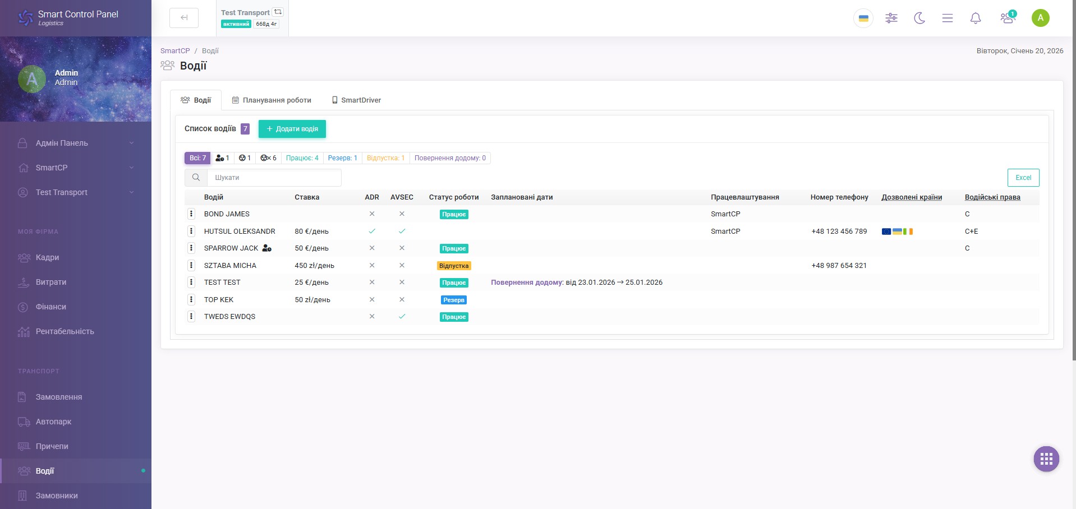The width and height of the screenshot is (1076, 509).
Task: Expand the Адмін Панель sidebar menu
Action: click(x=76, y=143)
